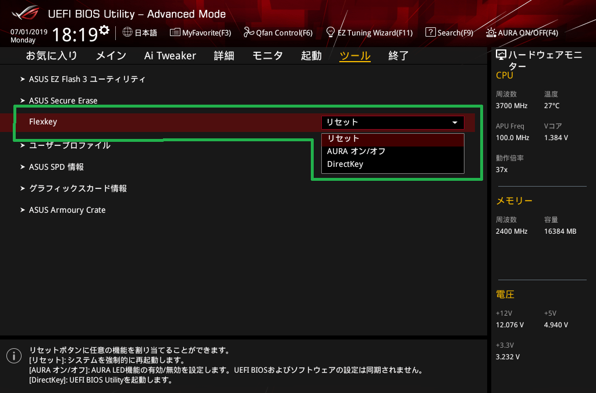The height and width of the screenshot is (393, 596).
Task: Click the 07/01/2019 date
Action: pos(29,32)
